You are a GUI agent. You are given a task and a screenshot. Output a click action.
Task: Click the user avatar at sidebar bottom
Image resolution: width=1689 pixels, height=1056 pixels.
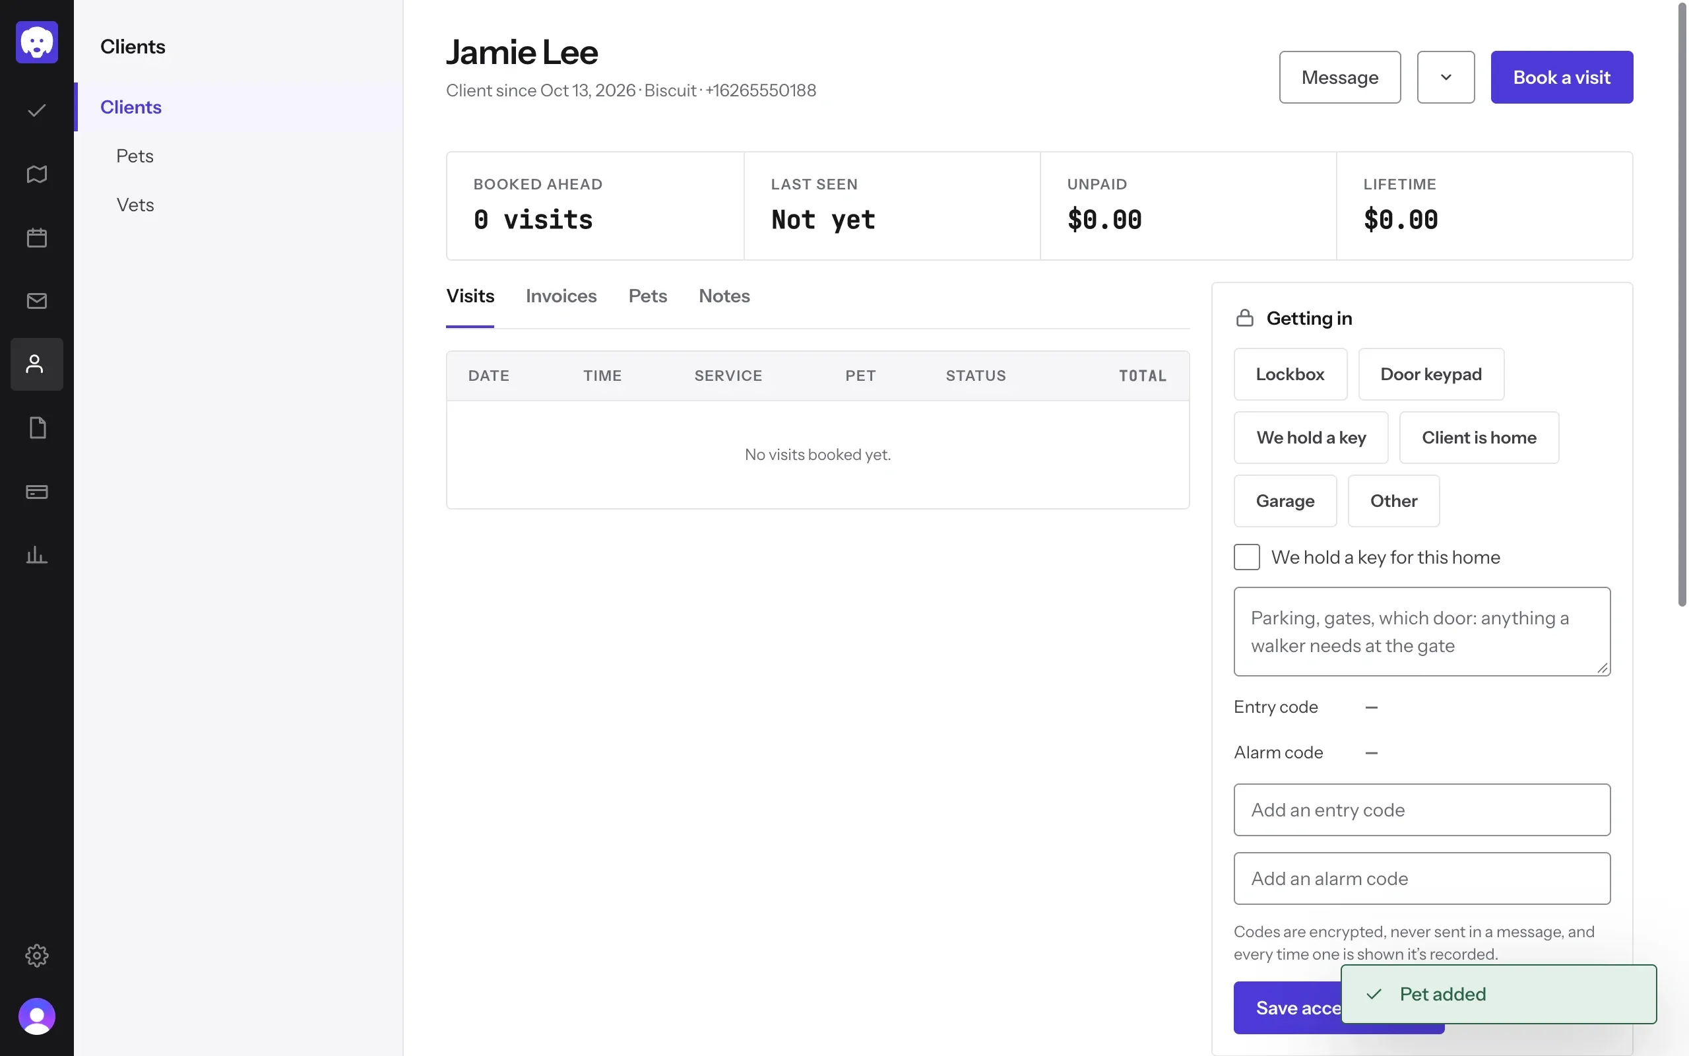[x=37, y=1016]
